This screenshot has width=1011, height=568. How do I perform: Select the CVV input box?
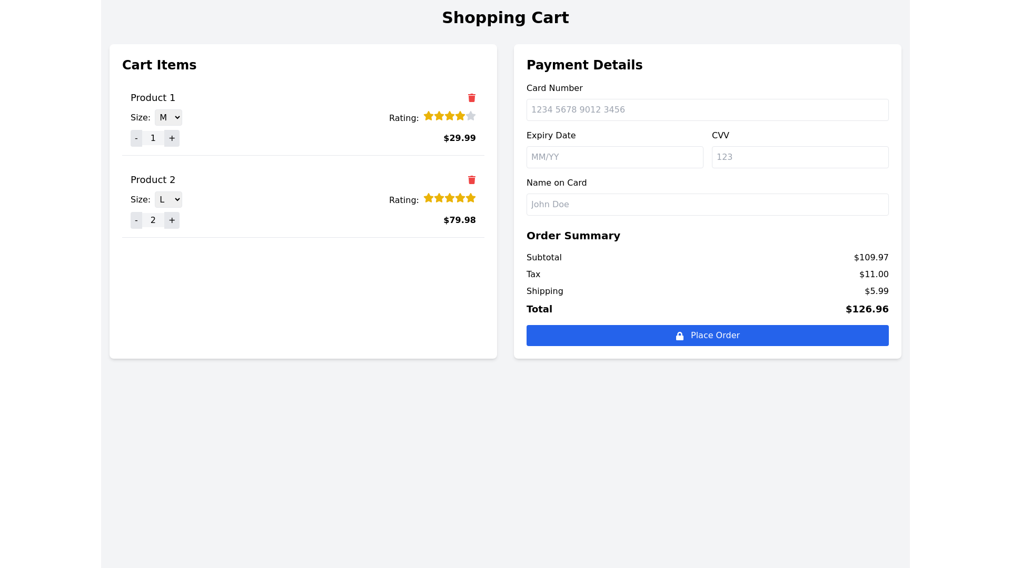point(800,157)
